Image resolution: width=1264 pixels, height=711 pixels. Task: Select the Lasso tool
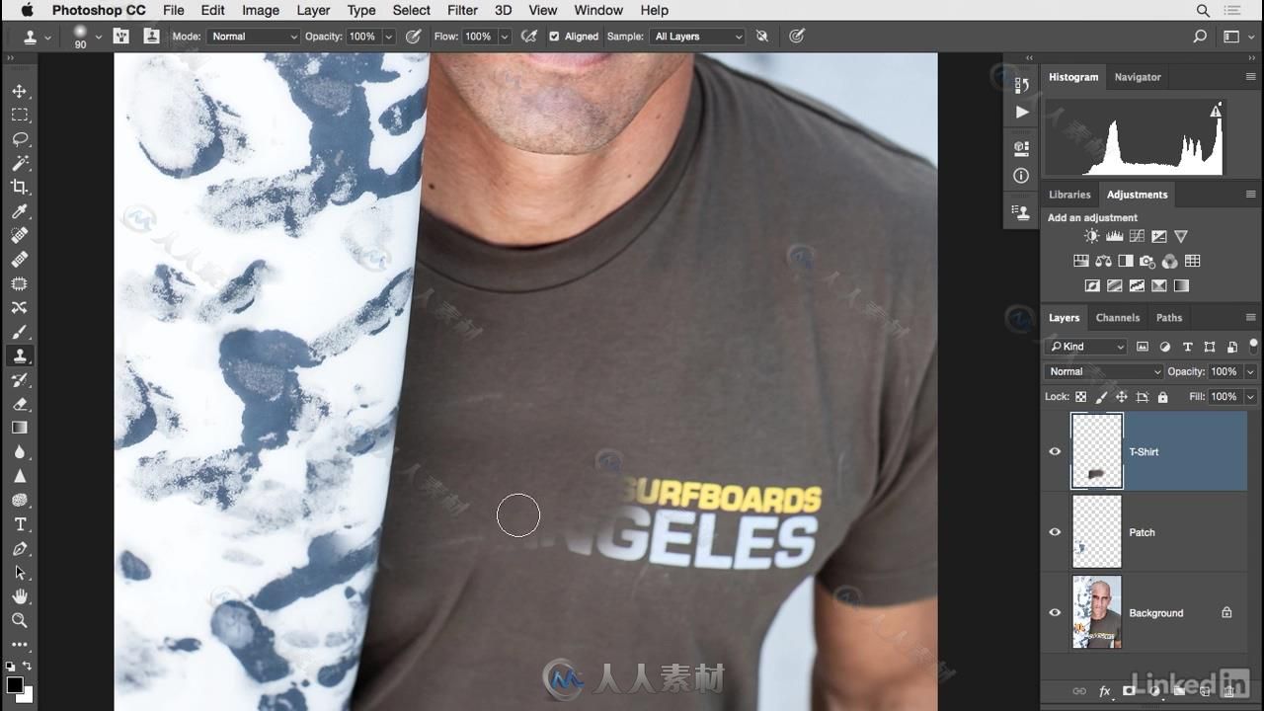(19, 139)
